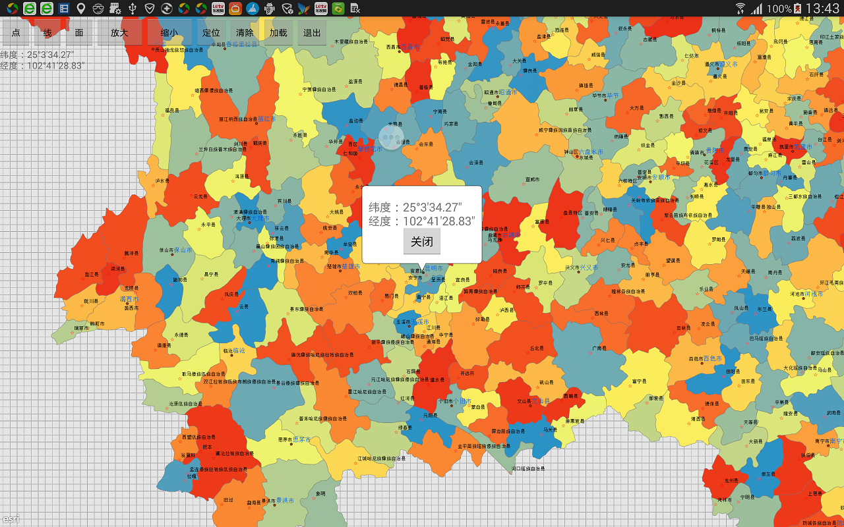Tap the 昆明市 city label on map
844x527 pixels.
point(433,269)
